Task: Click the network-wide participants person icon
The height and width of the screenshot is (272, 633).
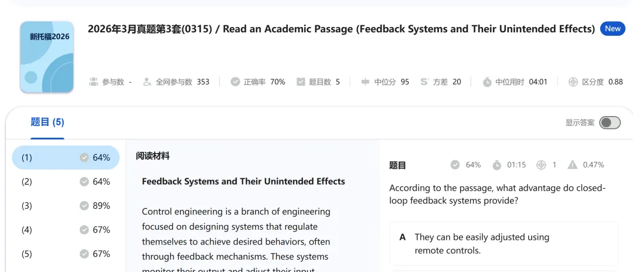Action: pos(147,82)
